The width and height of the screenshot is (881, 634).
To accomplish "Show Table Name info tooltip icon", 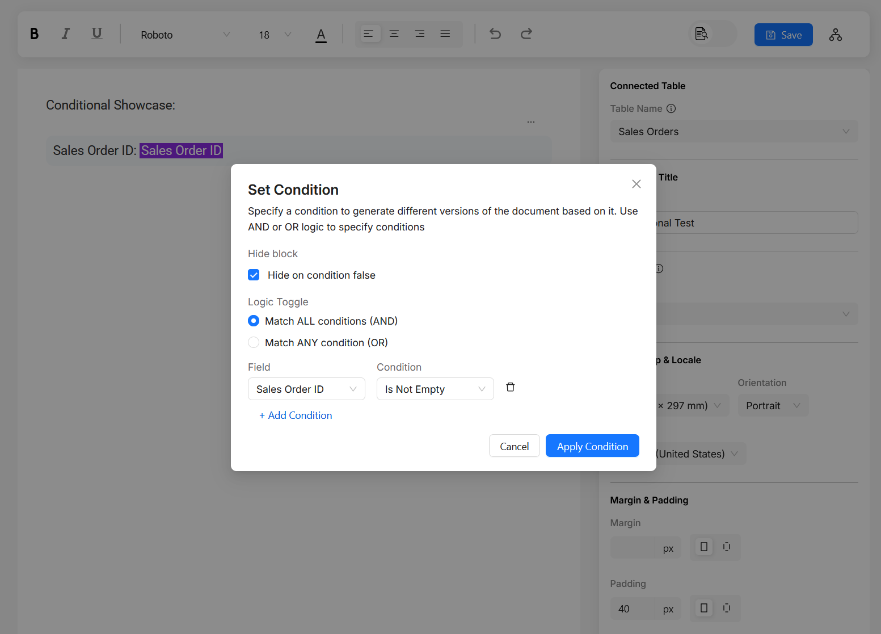I will pos(671,108).
